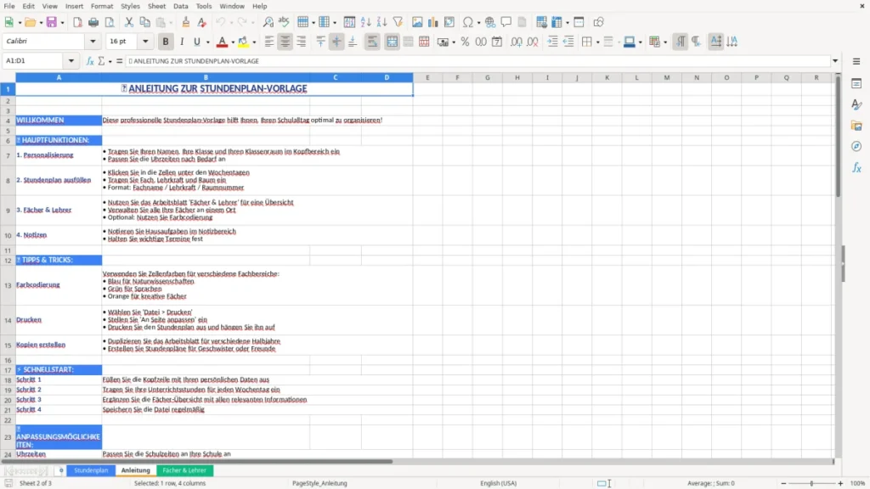Toggle Print Preview icon

110,22
